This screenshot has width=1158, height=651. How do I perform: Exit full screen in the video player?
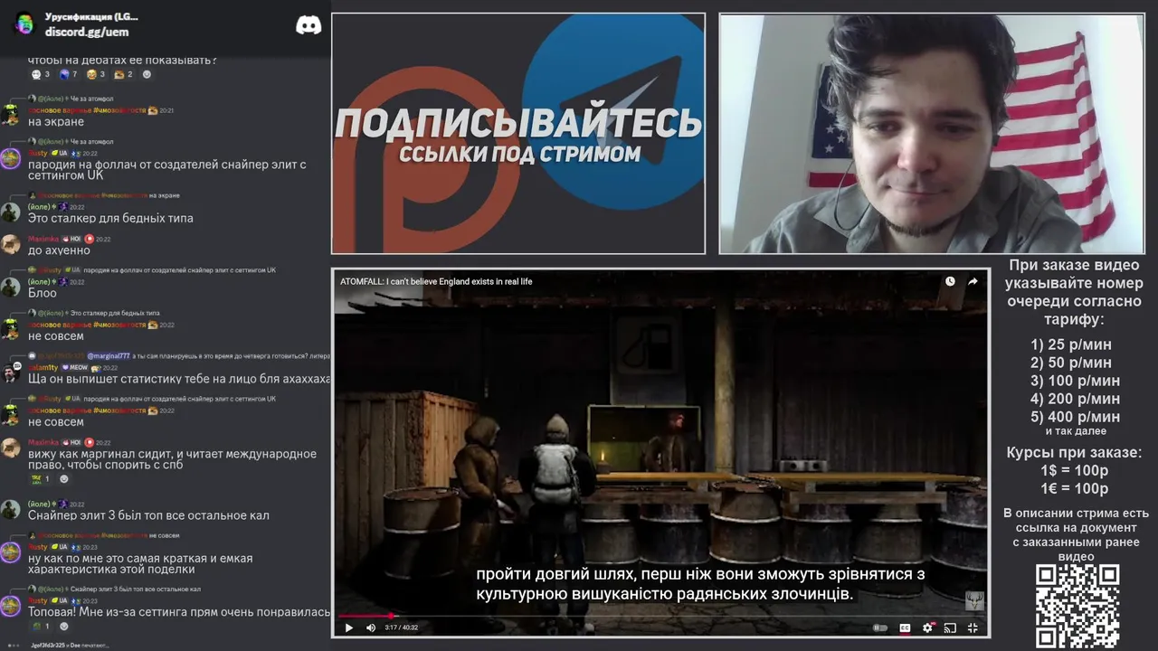coord(973,627)
